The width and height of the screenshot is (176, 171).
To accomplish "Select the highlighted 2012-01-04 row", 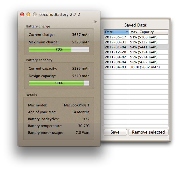I will [136, 47].
